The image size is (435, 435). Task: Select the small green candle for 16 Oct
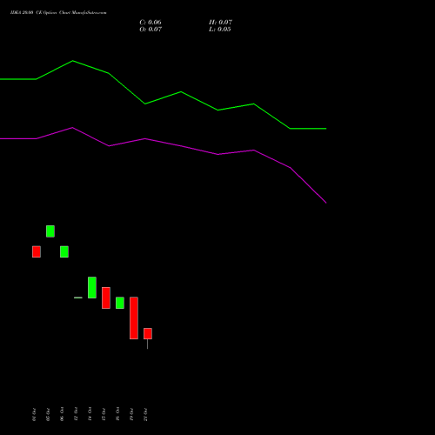(x=120, y=303)
